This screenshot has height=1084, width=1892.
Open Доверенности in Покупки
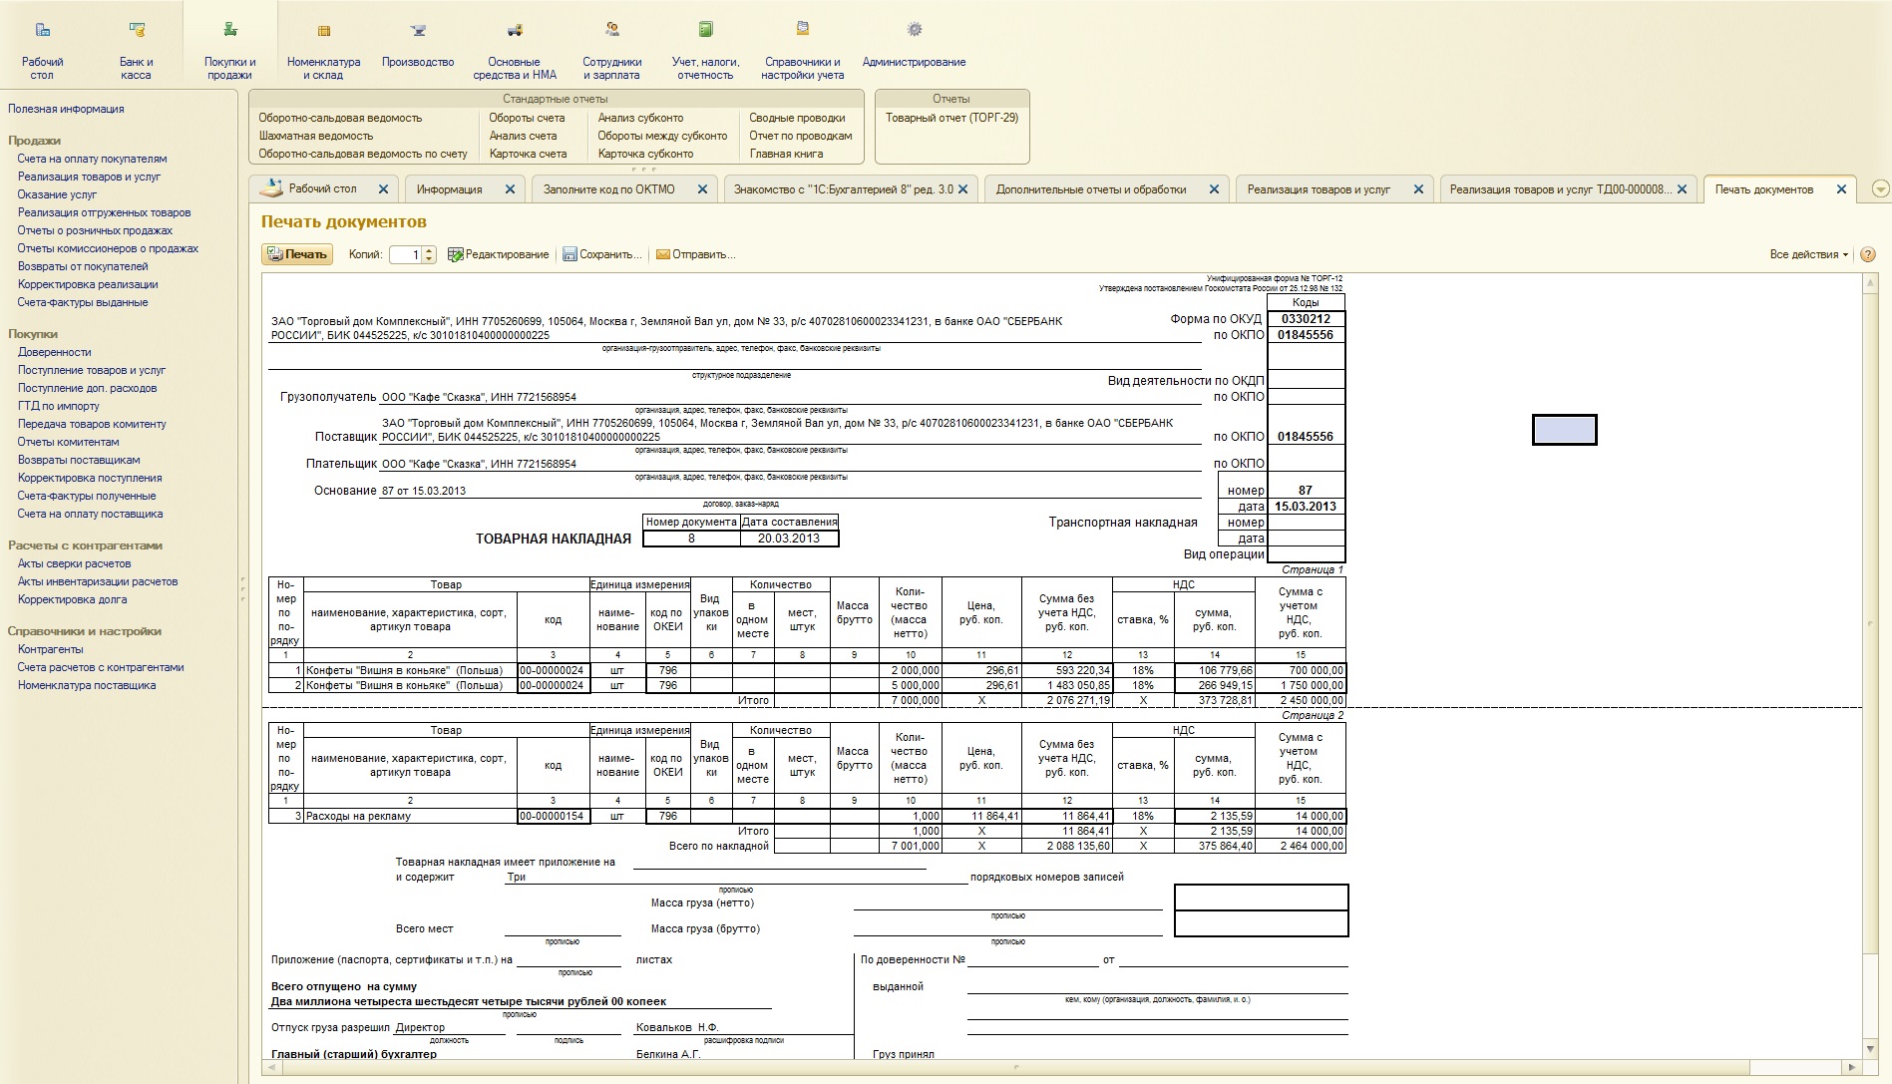(x=54, y=352)
